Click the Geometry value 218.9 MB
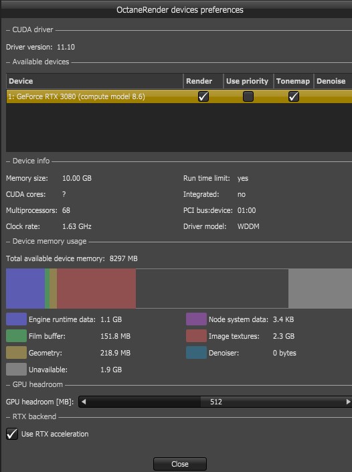 pos(115,353)
